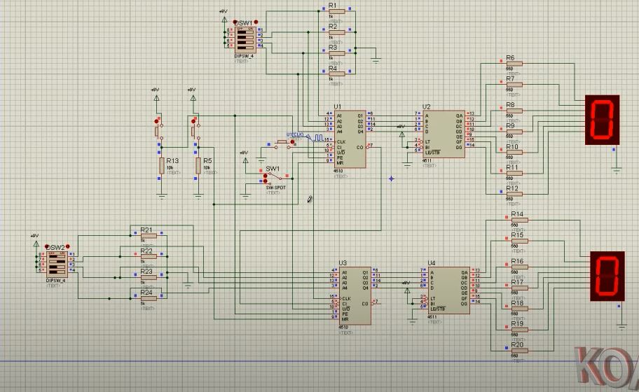Select the U1(CLK) clock generator symbol
639x392 pixels.
click(317, 138)
